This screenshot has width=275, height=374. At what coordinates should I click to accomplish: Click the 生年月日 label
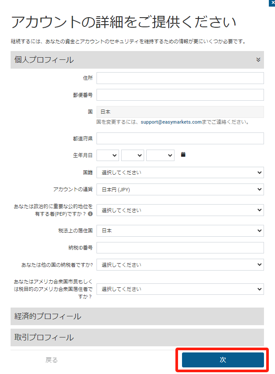coord(83,155)
